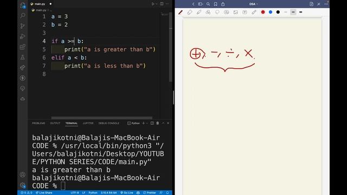Image resolution: width=347 pixels, height=195 pixels.
Task: Open the Testing flask view
Action: pyautogui.click(x=23, y=57)
